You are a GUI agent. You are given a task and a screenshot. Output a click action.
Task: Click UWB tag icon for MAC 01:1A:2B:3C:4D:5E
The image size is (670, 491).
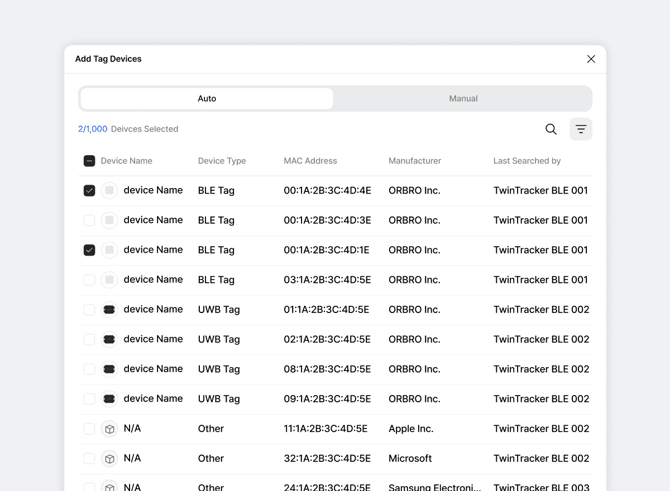click(x=109, y=310)
